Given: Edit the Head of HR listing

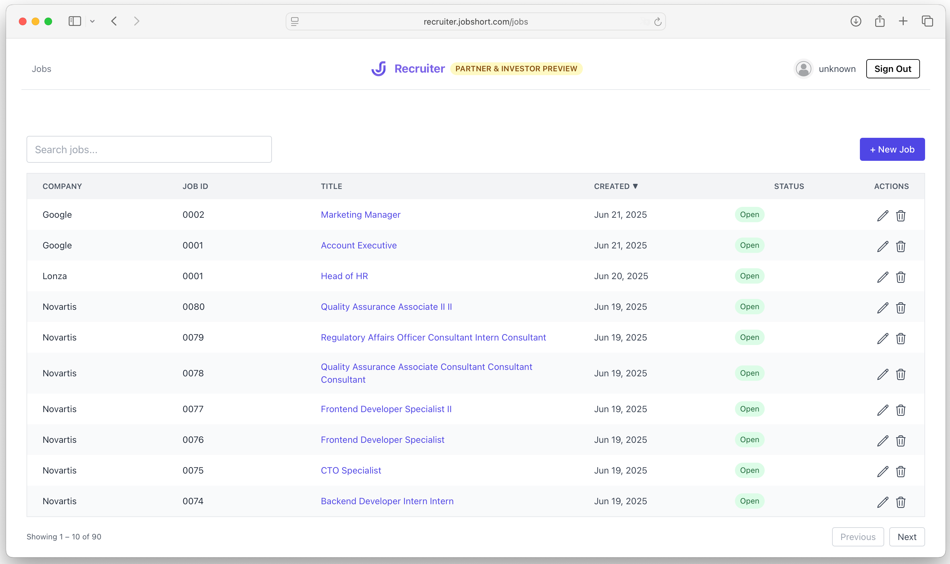Looking at the screenshot, I should [883, 277].
